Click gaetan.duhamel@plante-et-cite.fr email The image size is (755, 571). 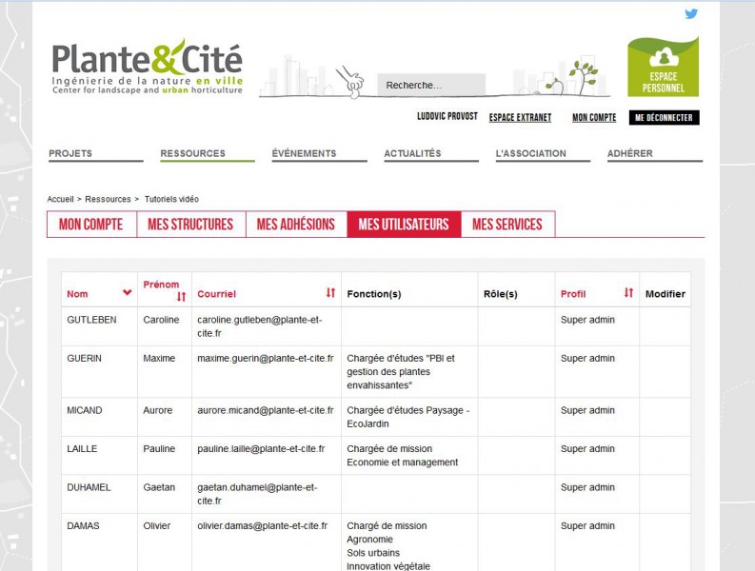click(x=257, y=494)
